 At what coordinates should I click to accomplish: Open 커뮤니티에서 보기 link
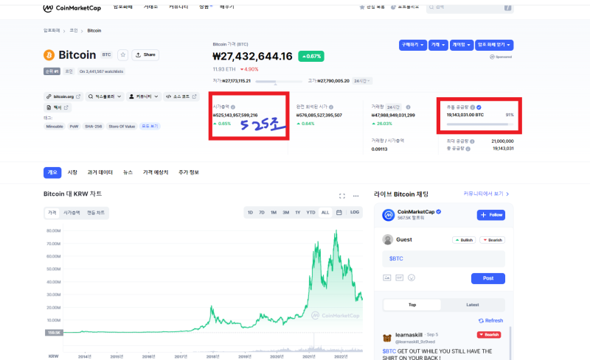point(486,194)
